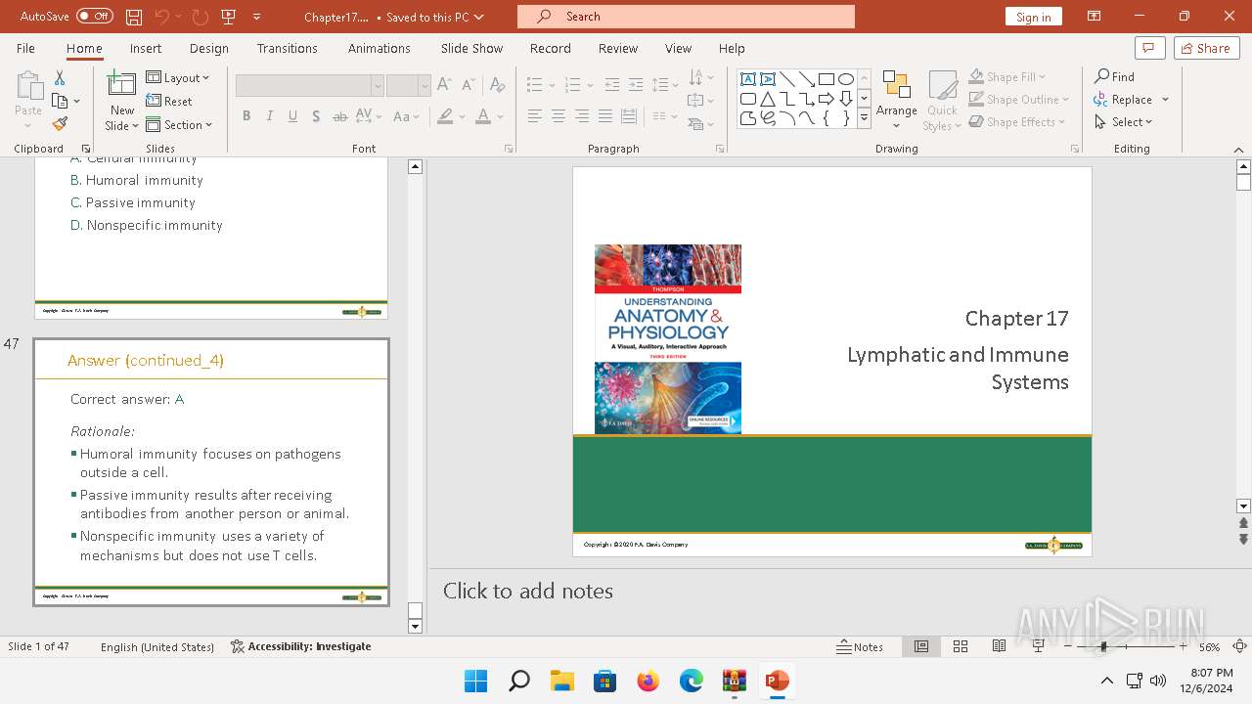Click the Undo icon
The width and height of the screenshot is (1252, 704).
[162, 17]
